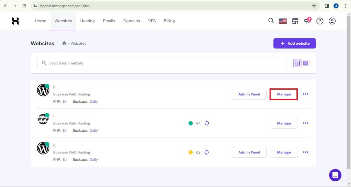Open the user profile account icon
This screenshot has width=351, height=187.
click(x=332, y=21)
